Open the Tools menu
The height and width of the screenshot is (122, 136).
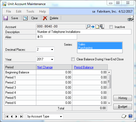[30, 11]
